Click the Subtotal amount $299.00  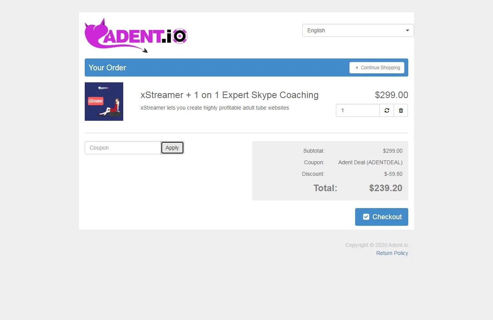point(392,151)
